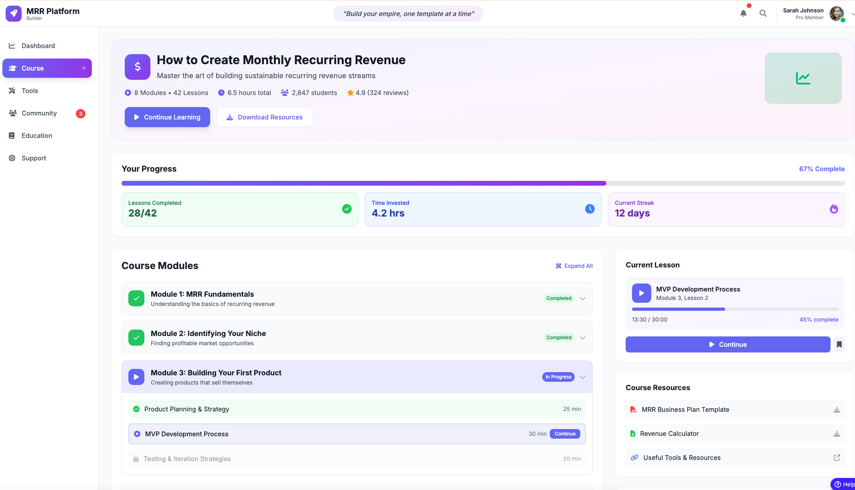Click the notification bell icon
This screenshot has width=855, height=490.
tap(743, 13)
